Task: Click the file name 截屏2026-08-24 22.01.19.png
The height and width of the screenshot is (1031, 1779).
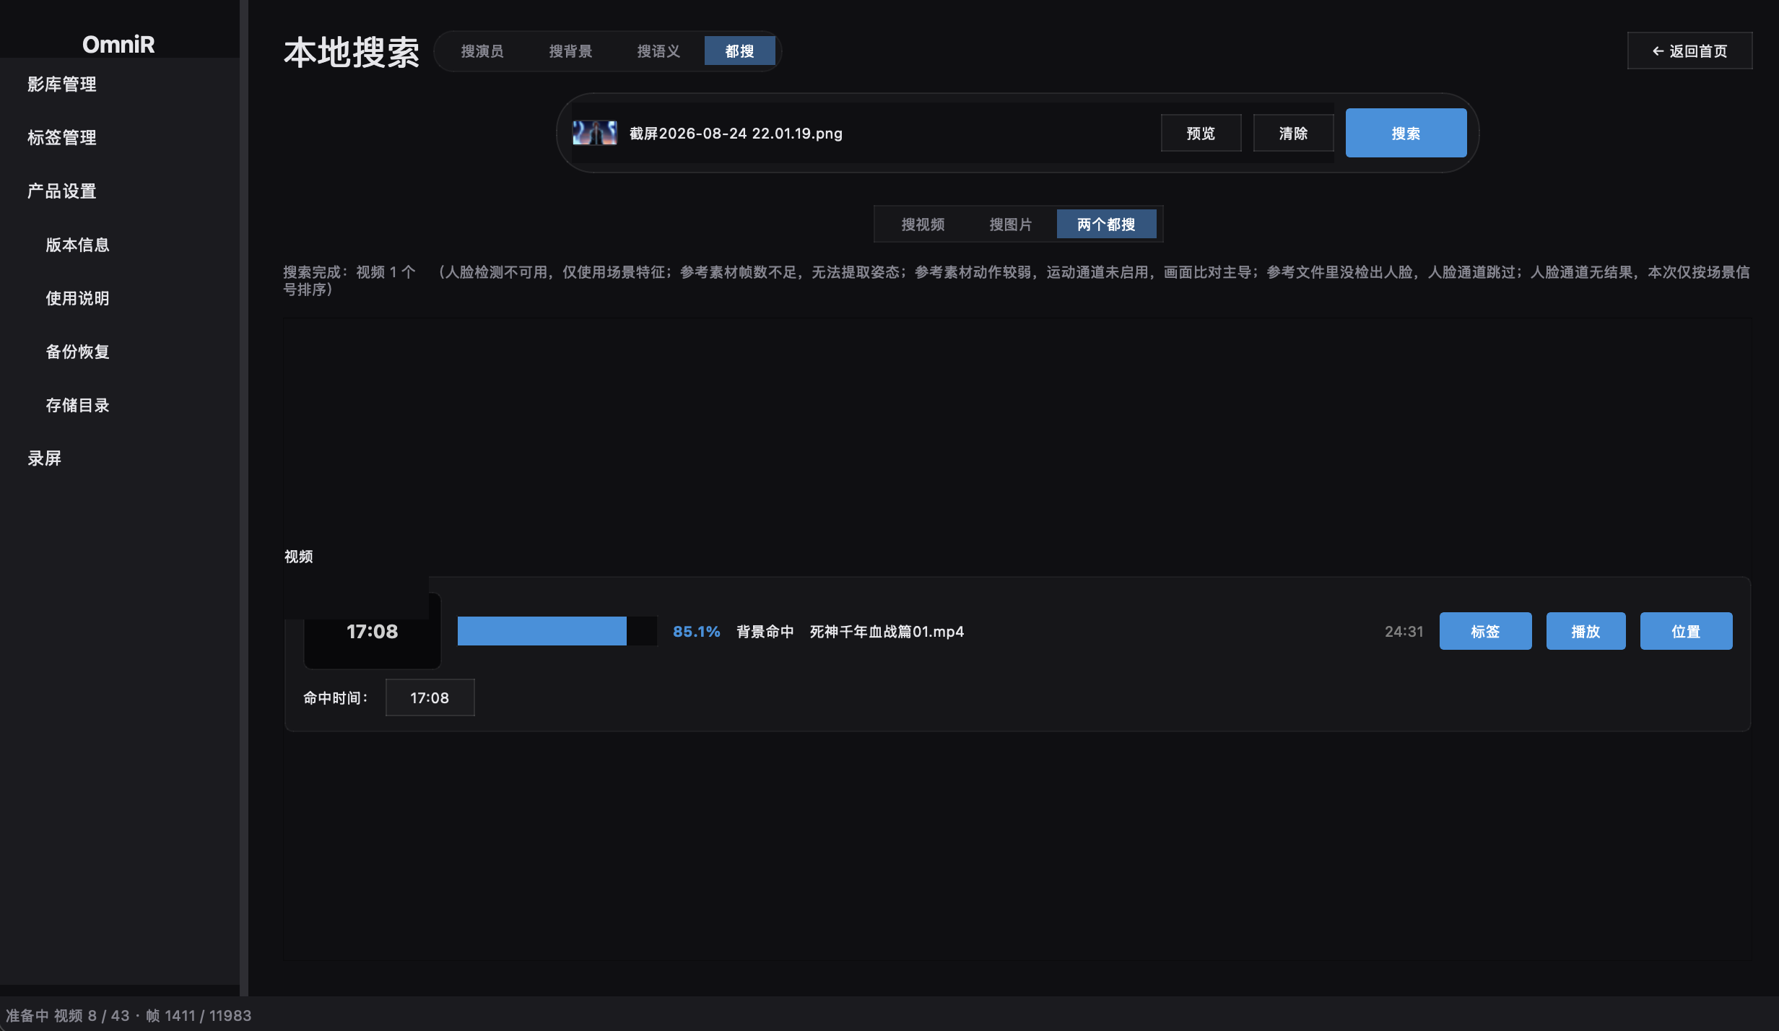Action: click(x=736, y=134)
